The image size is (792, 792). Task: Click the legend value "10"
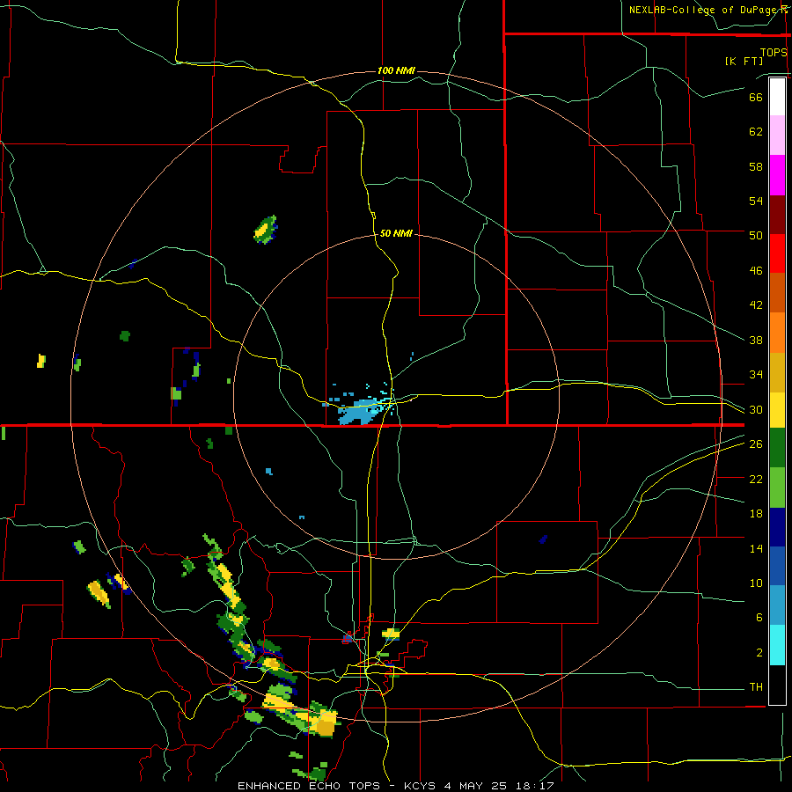tap(756, 583)
